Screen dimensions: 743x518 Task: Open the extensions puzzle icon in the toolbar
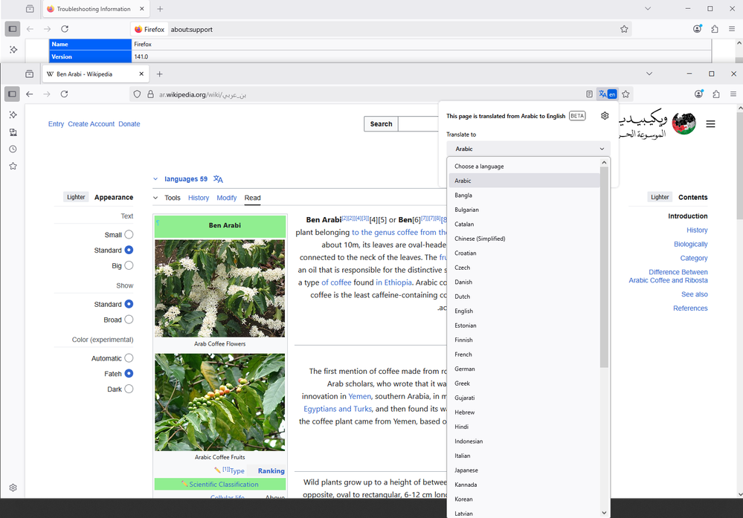tap(715, 94)
